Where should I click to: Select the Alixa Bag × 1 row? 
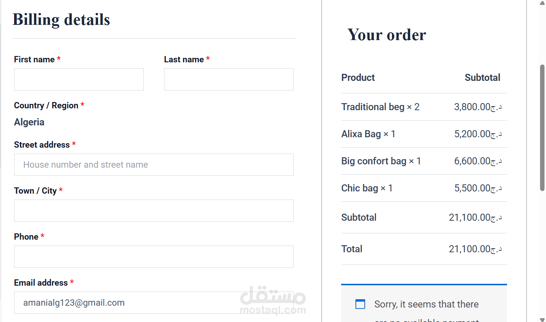368,134
